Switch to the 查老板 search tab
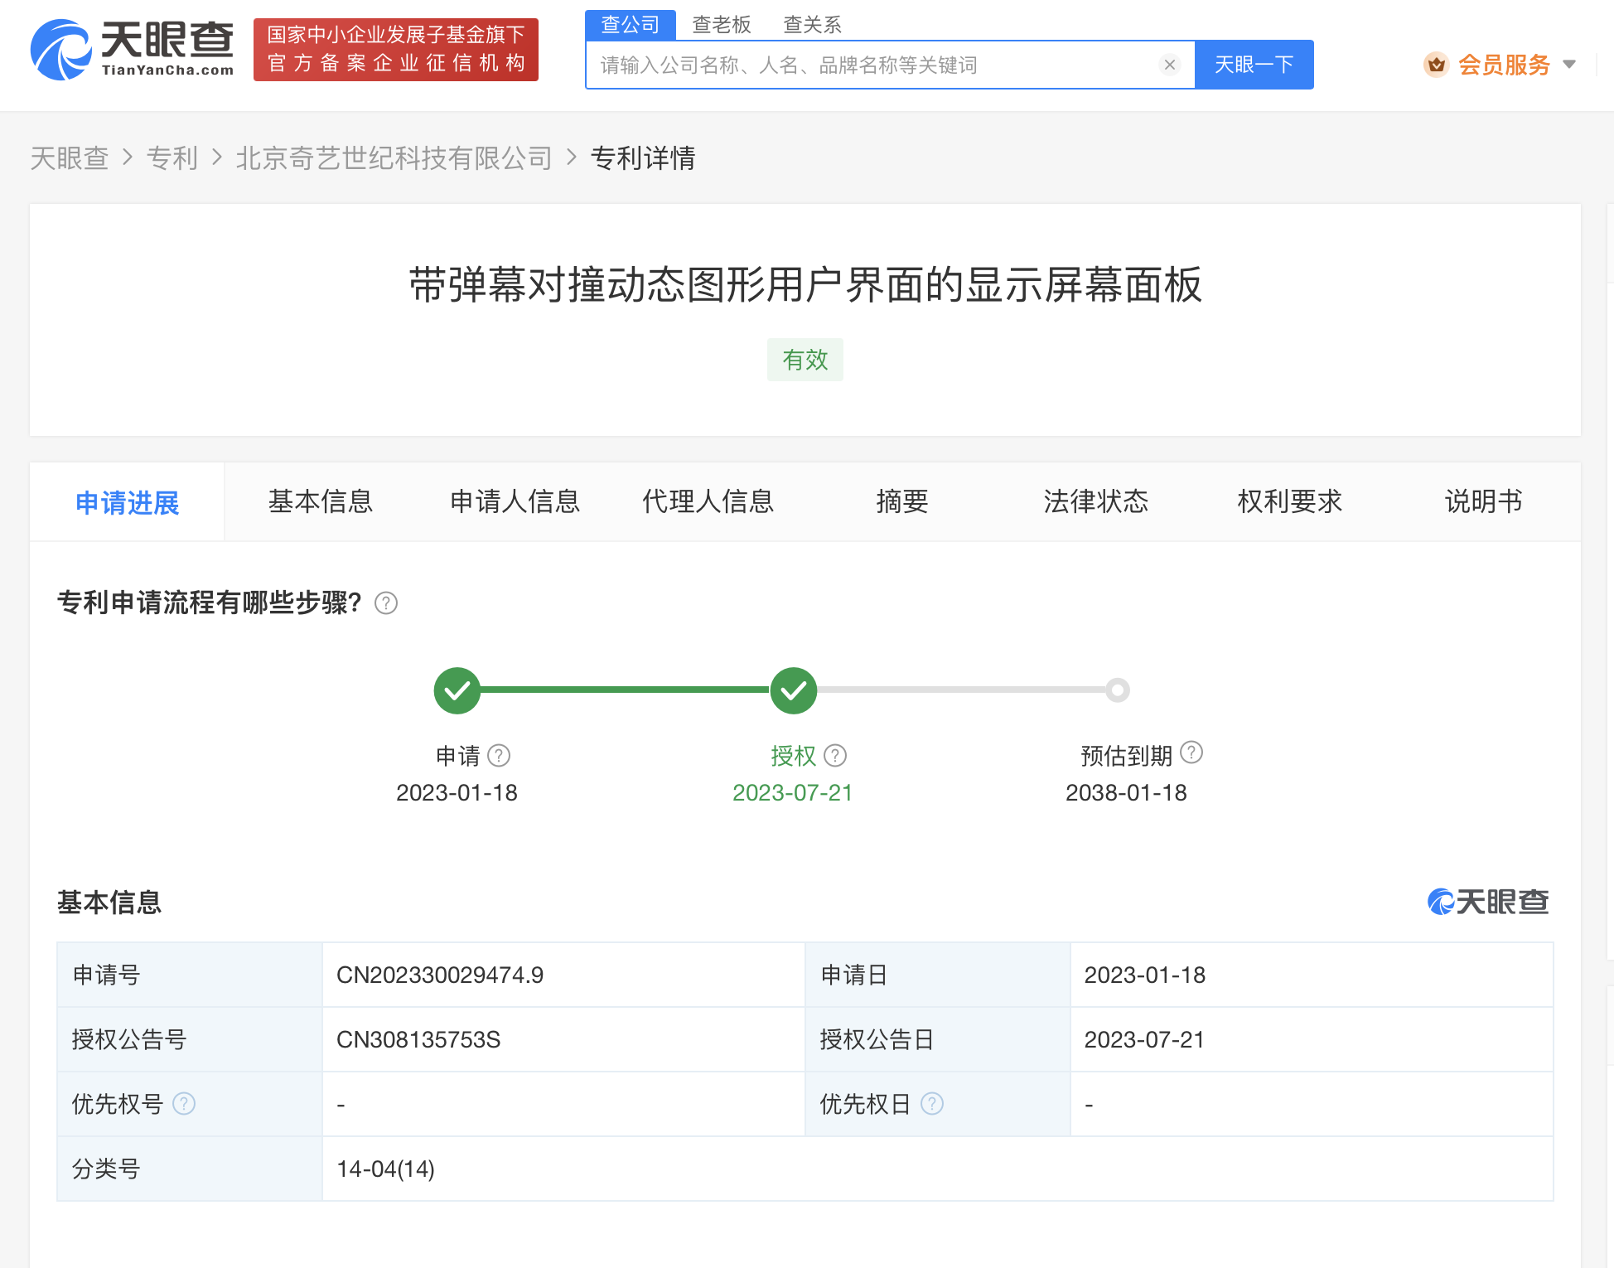 (x=721, y=25)
